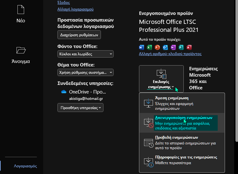The image size is (238, 174).
Task: Click the Αυτό το προϊόν περιέχει text
Action: pyautogui.click(x=160, y=39)
